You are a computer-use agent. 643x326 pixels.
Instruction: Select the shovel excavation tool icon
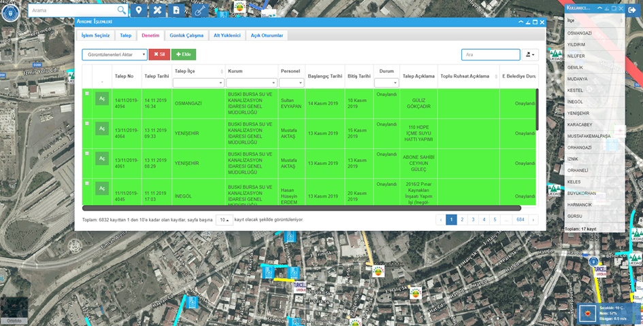click(x=199, y=10)
